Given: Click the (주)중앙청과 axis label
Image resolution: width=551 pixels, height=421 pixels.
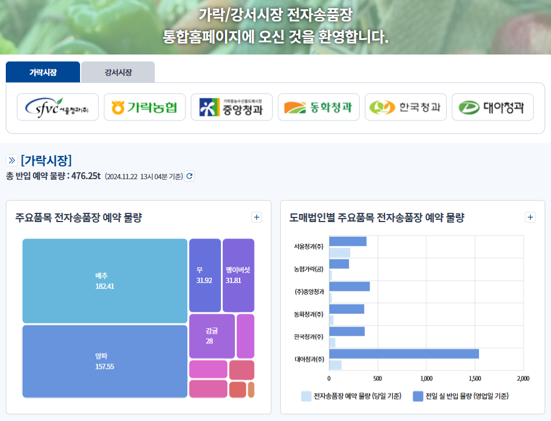Looking at the screenshot, I should point(309,292).
